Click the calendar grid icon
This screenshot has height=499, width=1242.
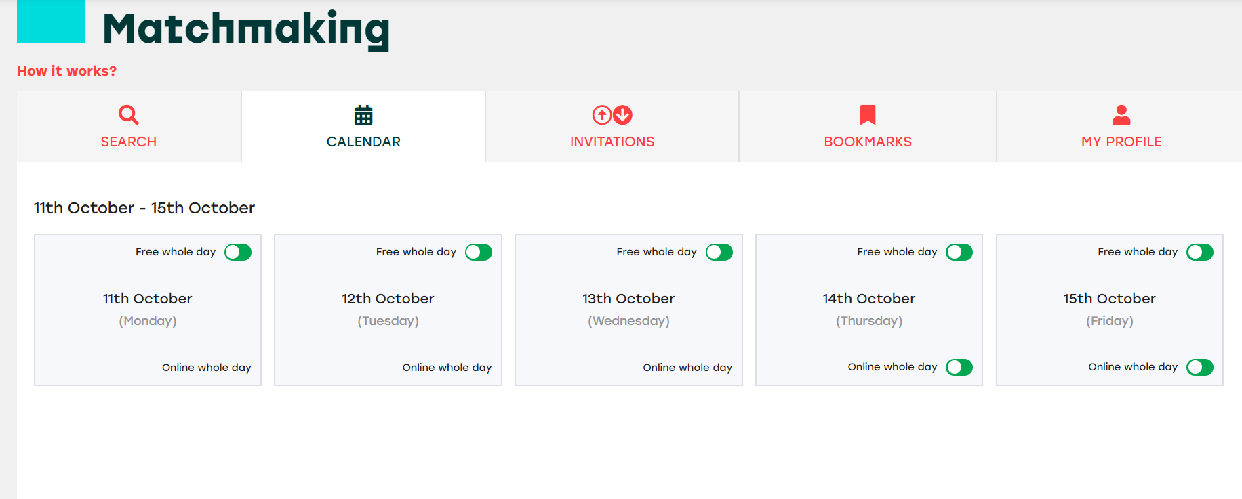[x=363, y=115]
